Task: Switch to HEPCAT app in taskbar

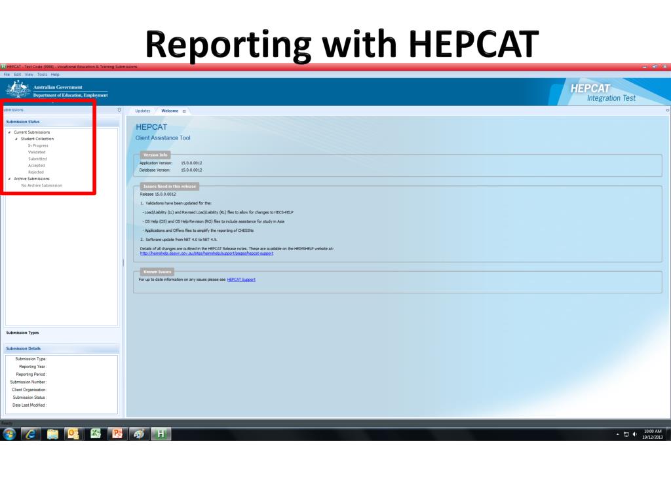Action: pyautogui.click(x=161, y=434)
